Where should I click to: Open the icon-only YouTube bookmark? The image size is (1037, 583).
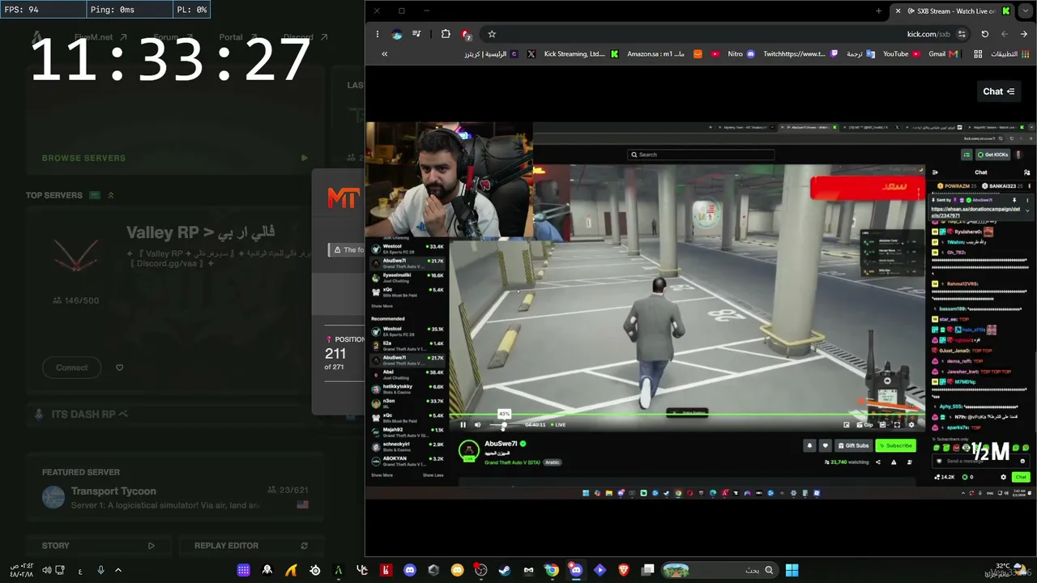click(715, 54)
